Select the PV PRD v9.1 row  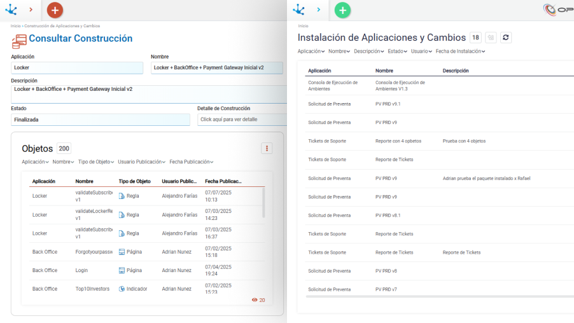pos(439,104)
